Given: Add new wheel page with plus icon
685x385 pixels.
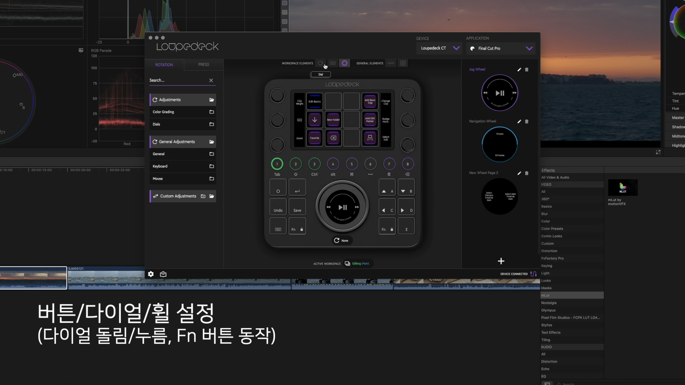Looking at the screenshot, I should 501,261.
